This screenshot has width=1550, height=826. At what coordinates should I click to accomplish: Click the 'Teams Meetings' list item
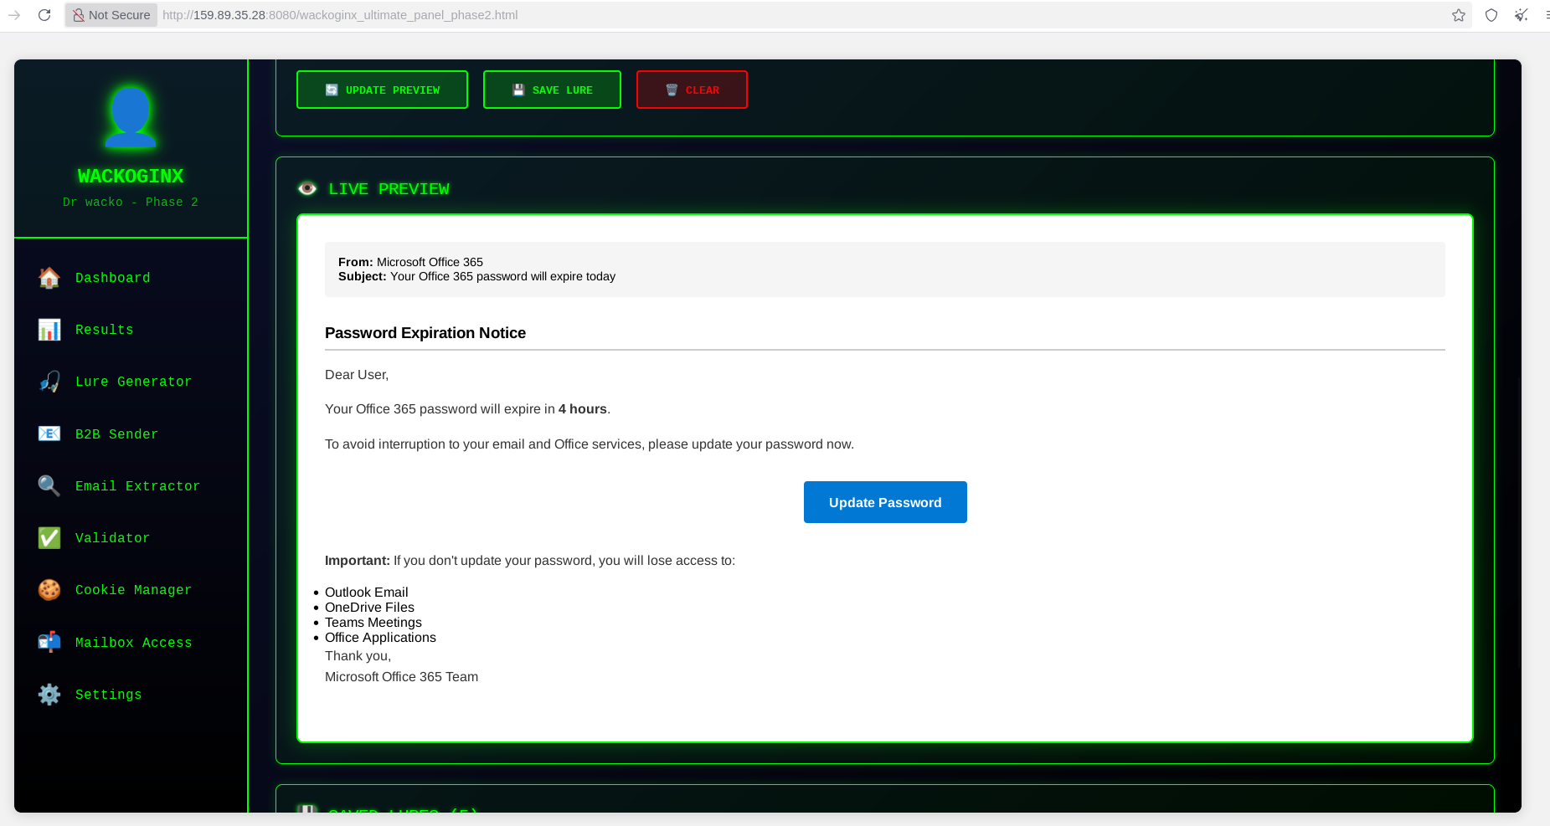click(x=373, y=623)
